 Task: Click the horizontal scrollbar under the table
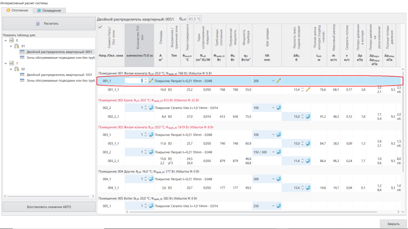tap(253, 212)
